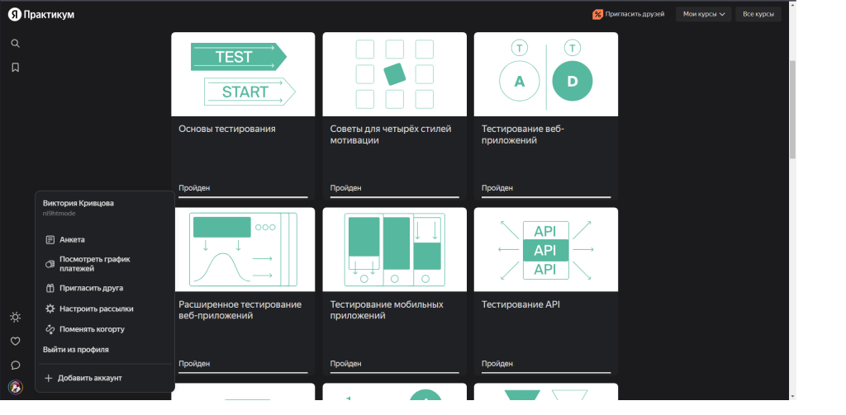846x415 pixels.
Task: Expand the Мои курсы dropdown
Action: tap(704, 14)
